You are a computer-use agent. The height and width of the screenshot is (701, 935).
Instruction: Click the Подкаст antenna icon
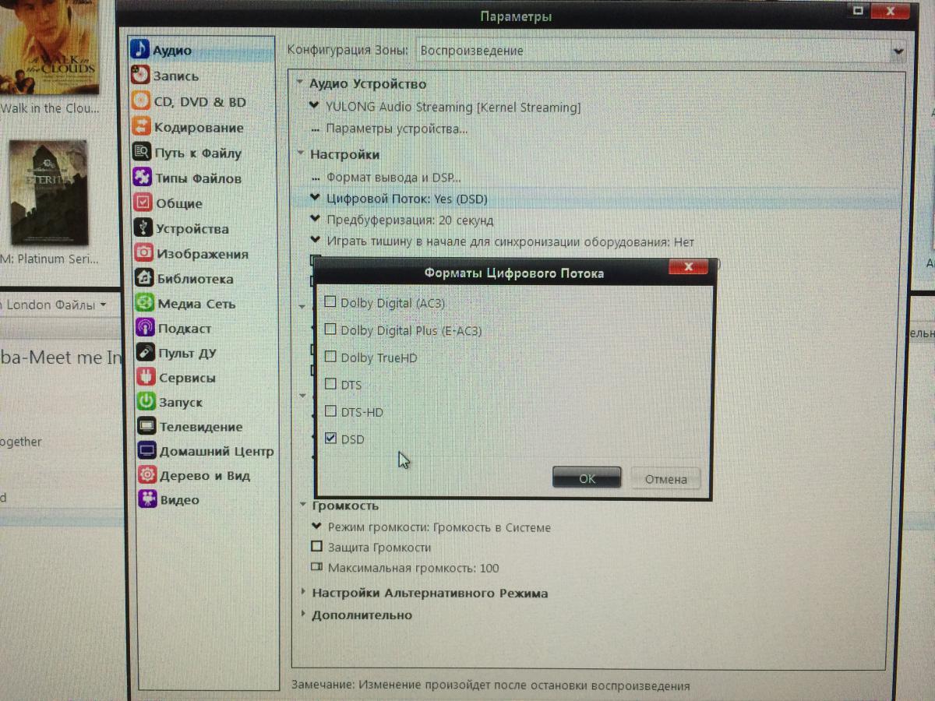coord(146,327)
